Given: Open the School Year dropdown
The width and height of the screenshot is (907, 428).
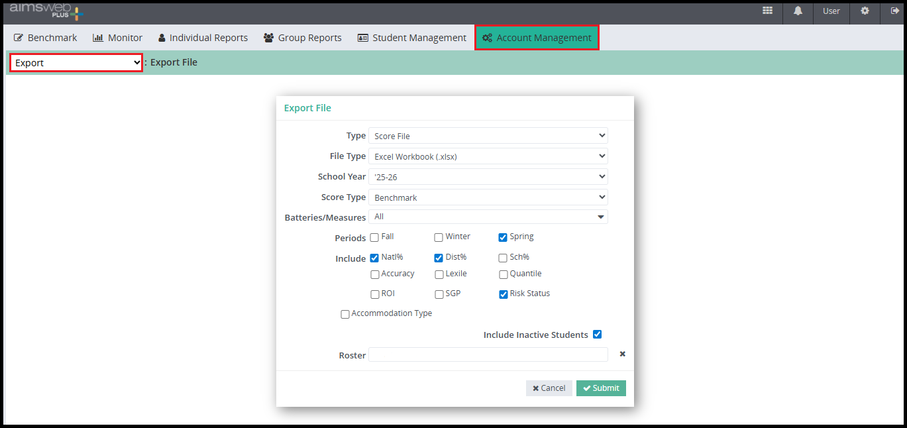Looking at the screenshot, I should coord(488,177).
